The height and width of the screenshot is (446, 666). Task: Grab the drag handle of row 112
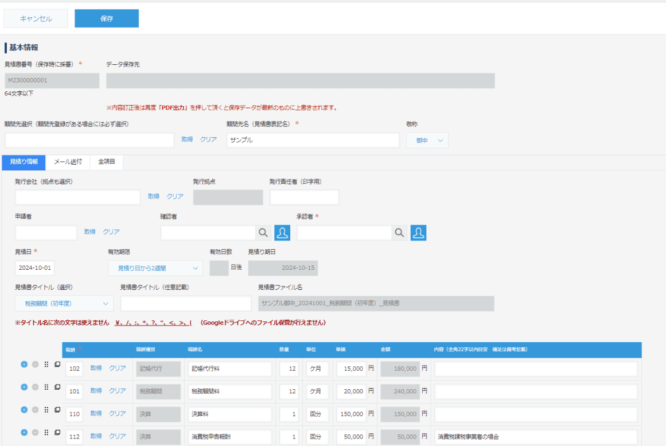point(46,432)
